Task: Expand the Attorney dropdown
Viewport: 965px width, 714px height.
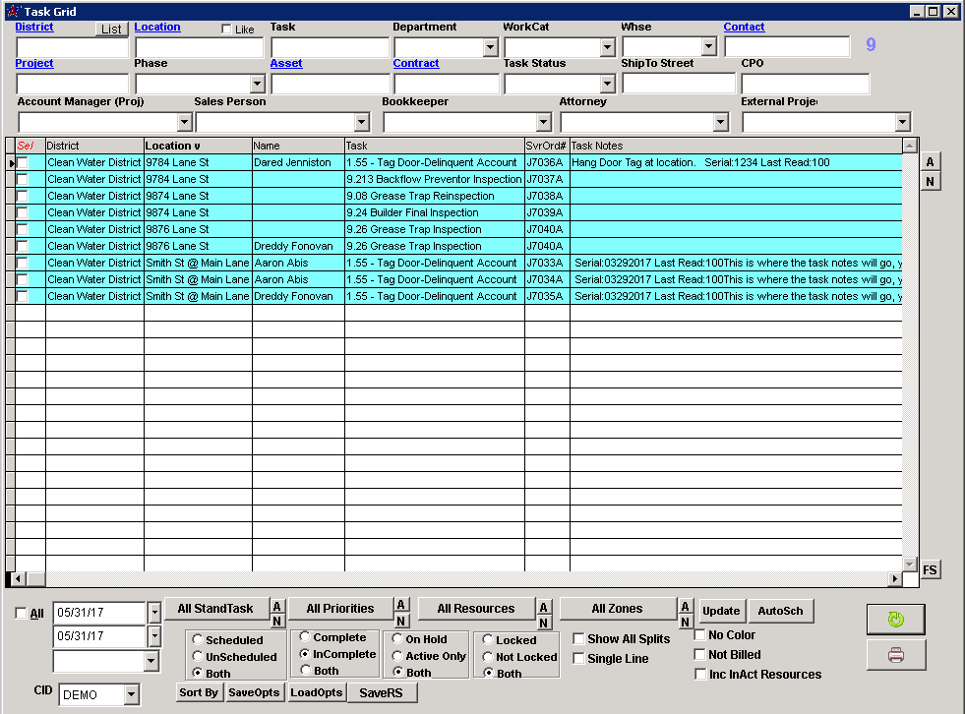Action: (721, 123)
